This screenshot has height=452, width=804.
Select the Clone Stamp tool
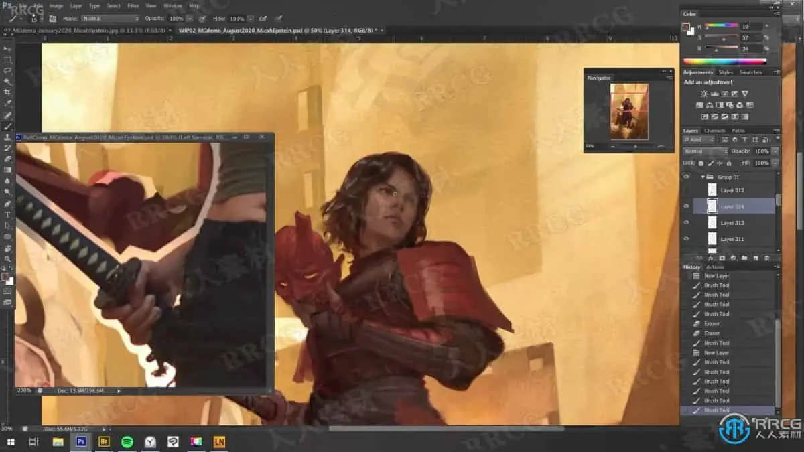[x=8, y=137]
